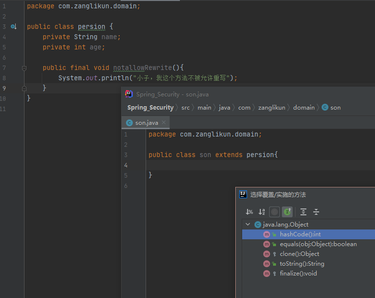This screenshot has height=298, width=375.
Task: Fold the notallowRewrite method at line 7
Action: tap(24, 68)
